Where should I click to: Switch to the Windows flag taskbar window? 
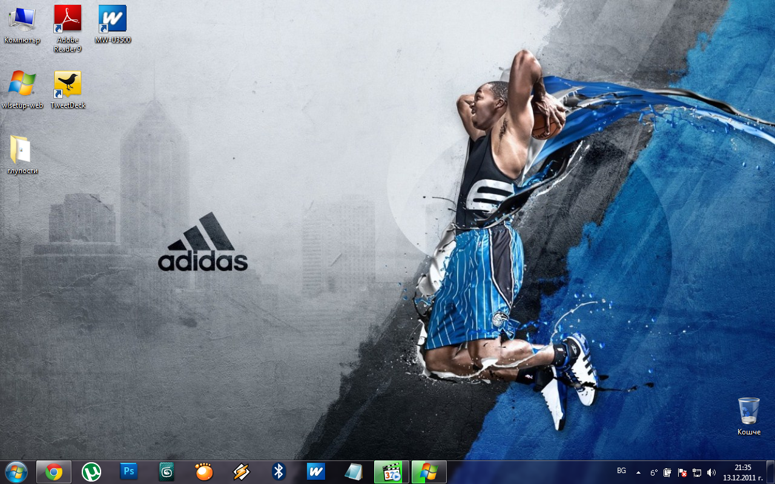(x=429, y=472)
